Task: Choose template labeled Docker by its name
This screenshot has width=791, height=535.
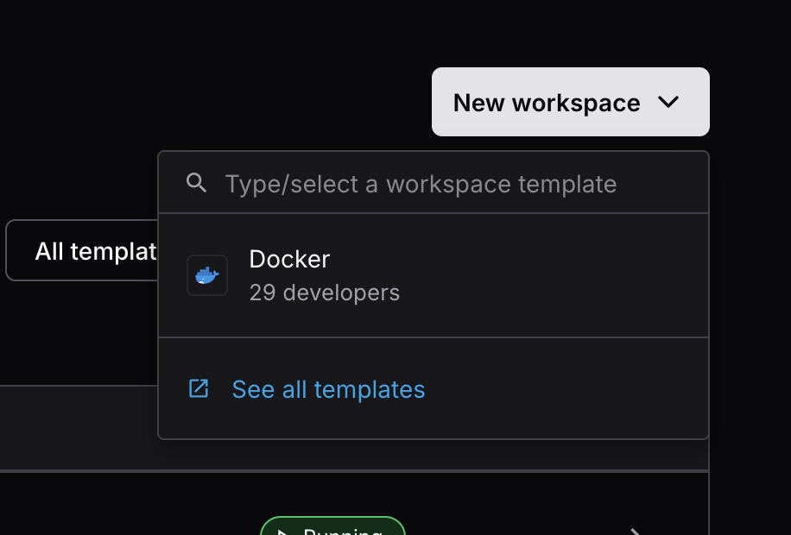Action: [289, 259]
